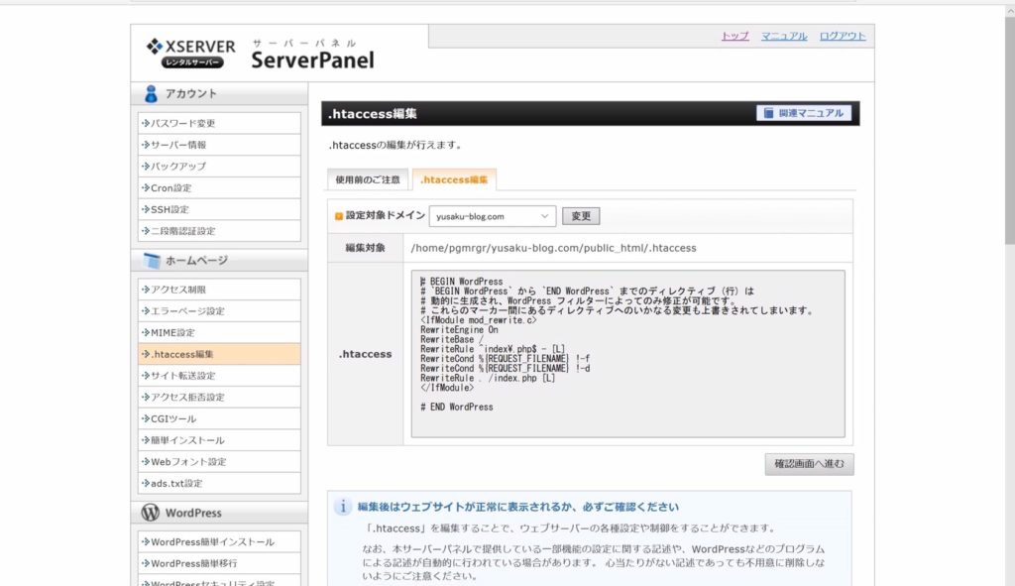Open the domain dropdown yusaku-blog.com
1015x586 pixels.
[x=492, y=216]
